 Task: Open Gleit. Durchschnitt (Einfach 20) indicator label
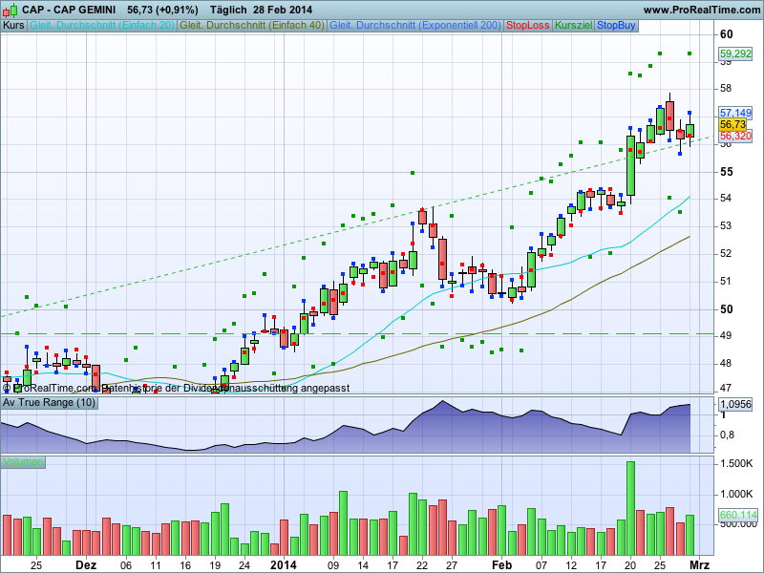102,26
